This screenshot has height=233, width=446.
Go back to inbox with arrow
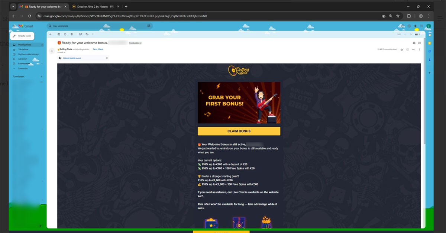(x=50, y=34)
